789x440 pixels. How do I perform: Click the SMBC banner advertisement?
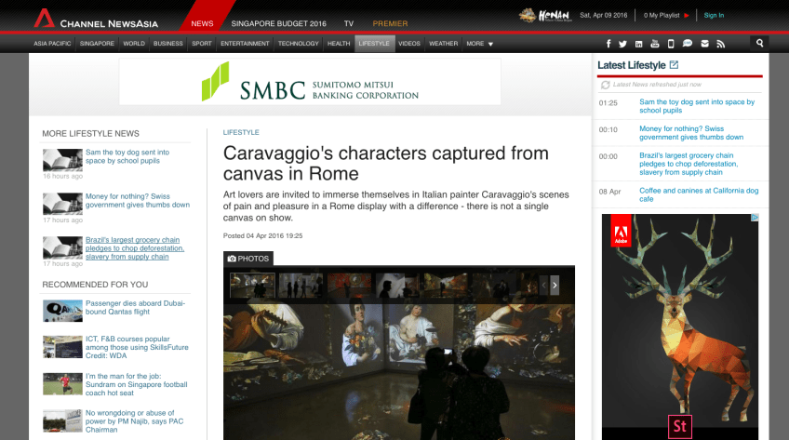[310, 83]
